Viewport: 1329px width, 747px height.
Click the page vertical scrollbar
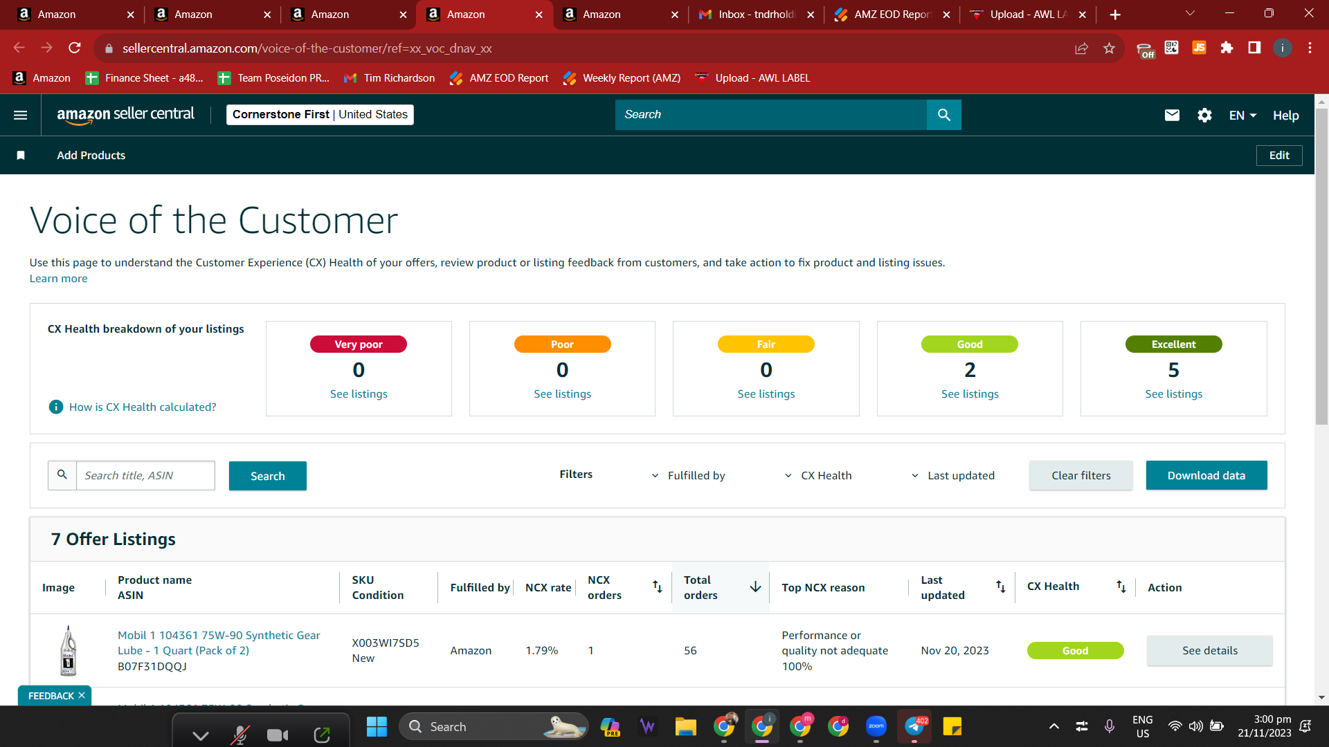coord(1321,268)
